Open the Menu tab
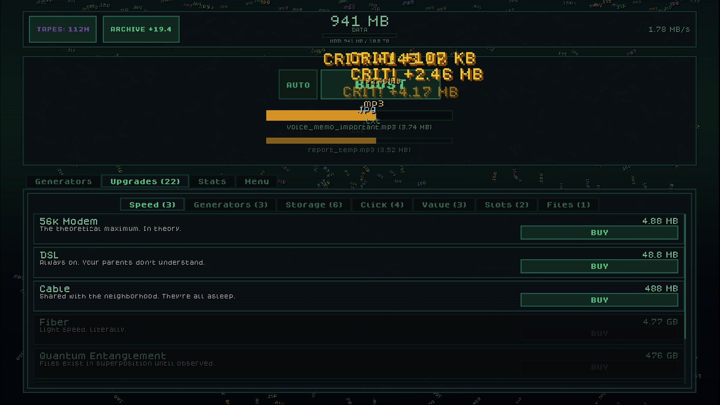This screenshot has width=720, height=405. click(x=256, y=181)
